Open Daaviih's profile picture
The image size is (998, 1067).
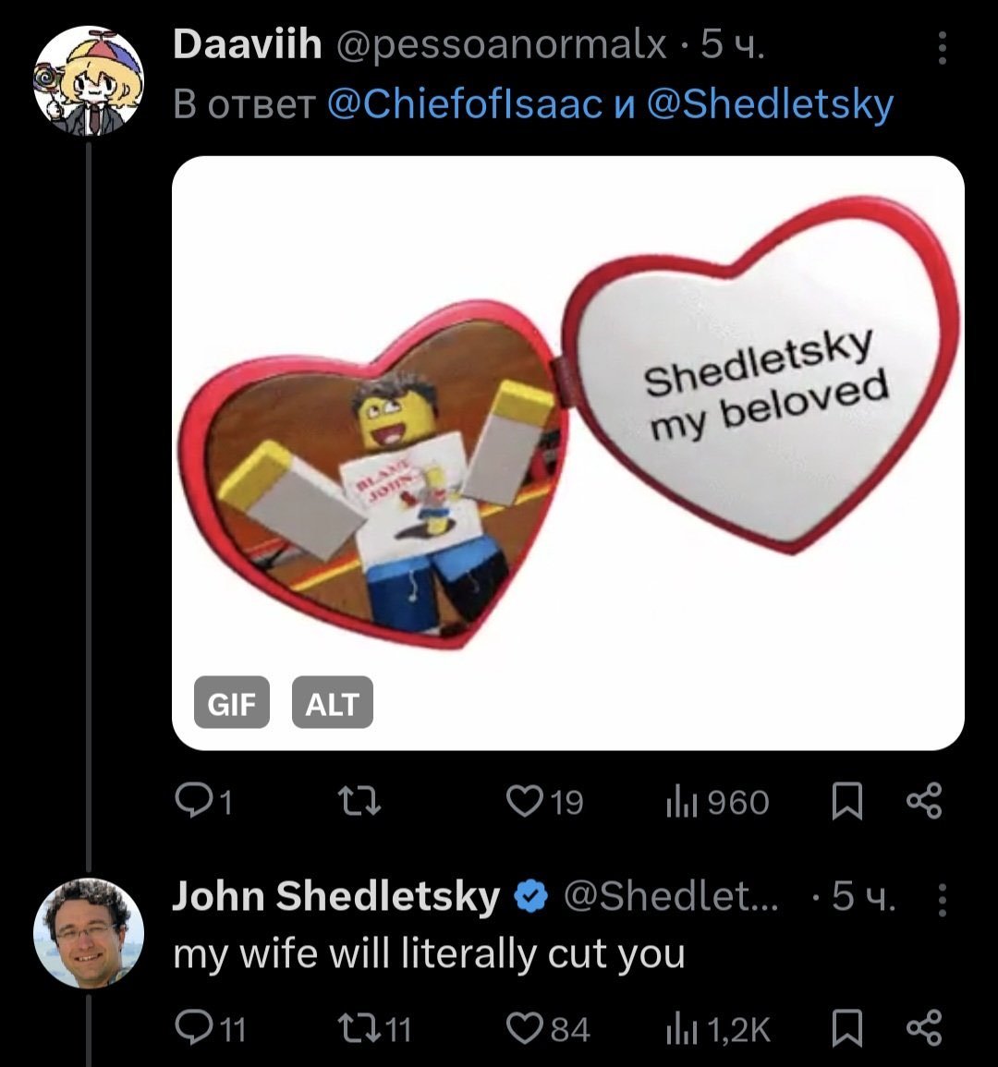89,79
